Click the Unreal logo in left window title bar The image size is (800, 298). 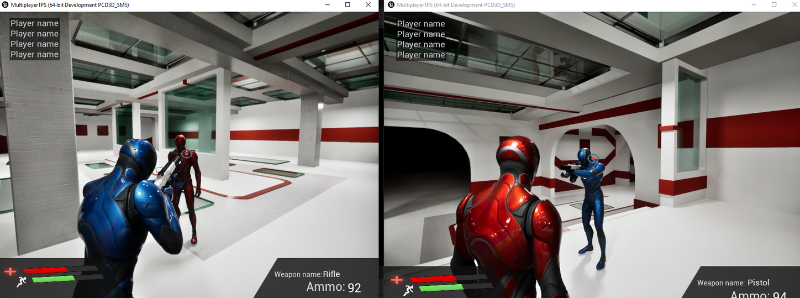coord(6,4)
